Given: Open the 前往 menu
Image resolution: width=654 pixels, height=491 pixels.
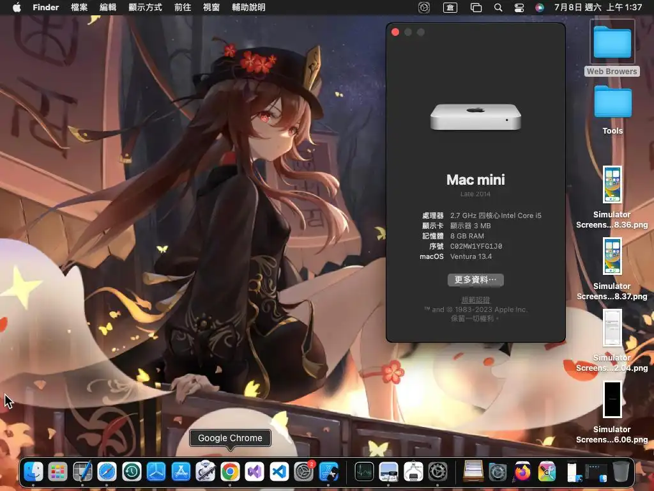Looking at the screenshot, I should (x=183, y=8).
